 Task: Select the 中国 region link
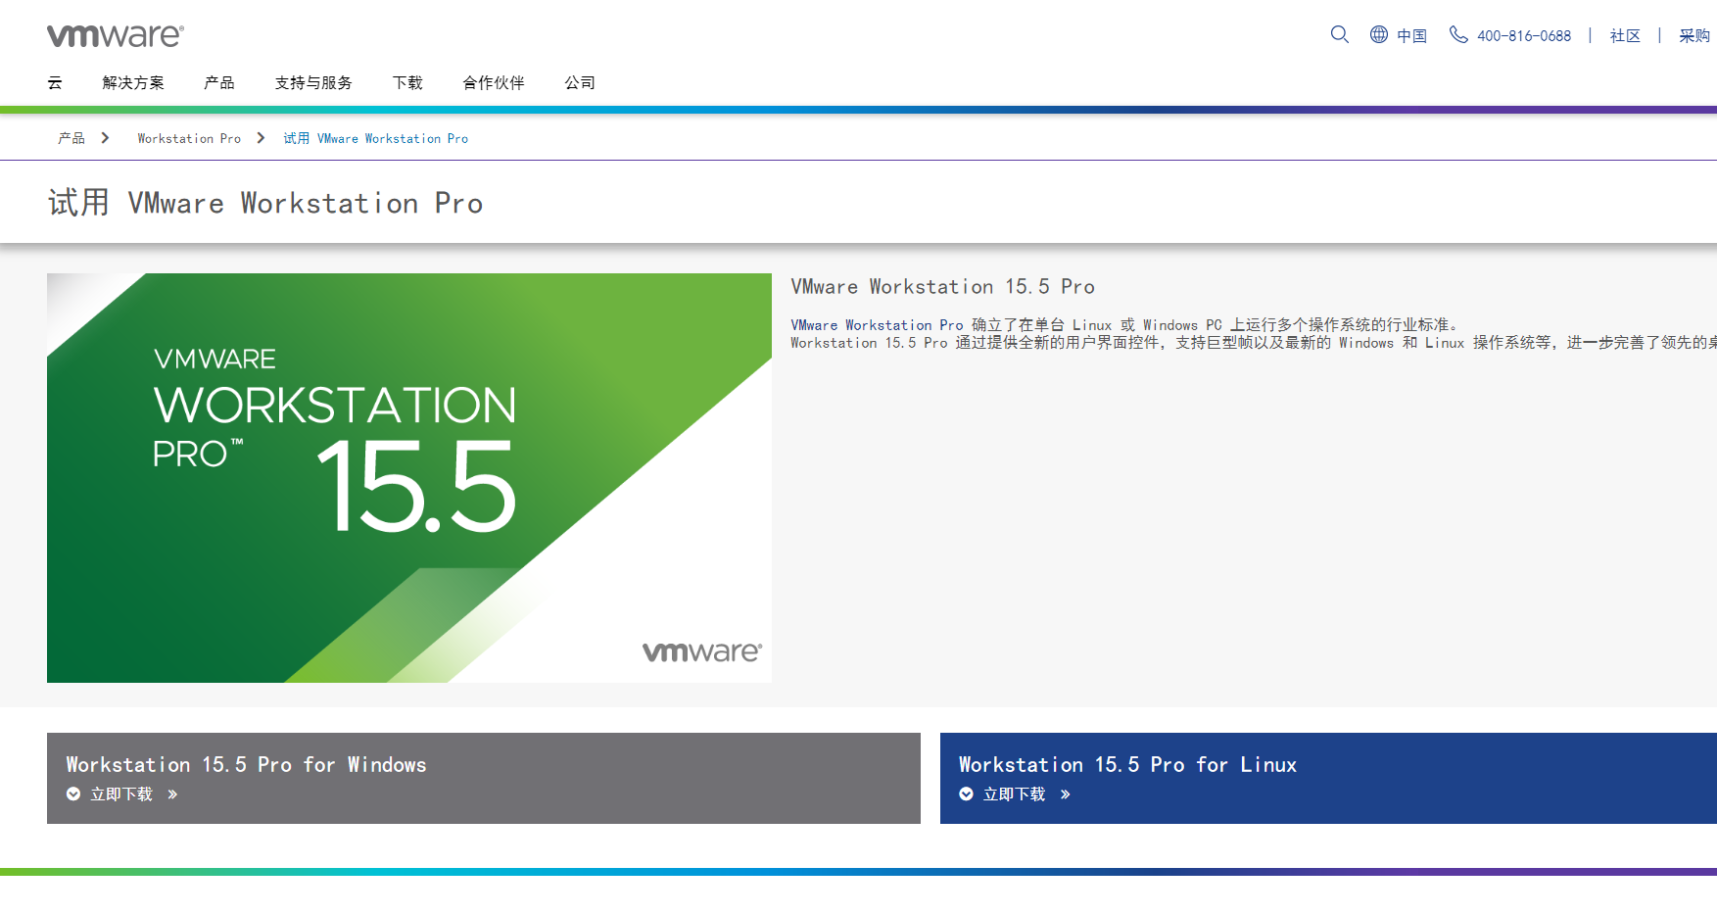click(1412, 36)
